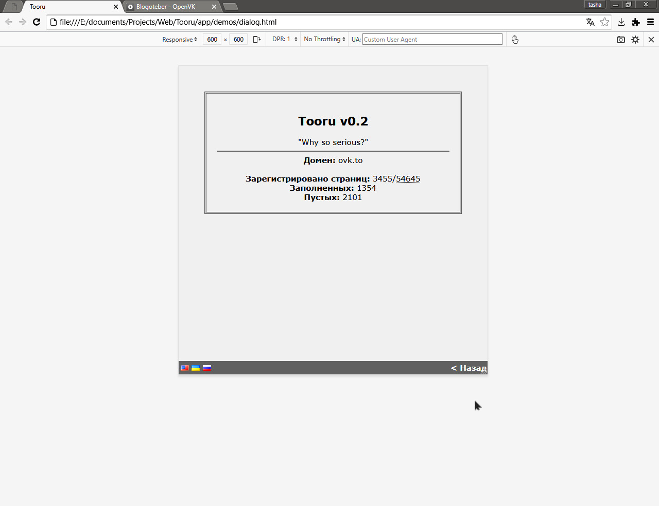Take a screenshot with the camera icon
Image resolution: width=659 pixels, height=506 pixels.
click(621, 40)
